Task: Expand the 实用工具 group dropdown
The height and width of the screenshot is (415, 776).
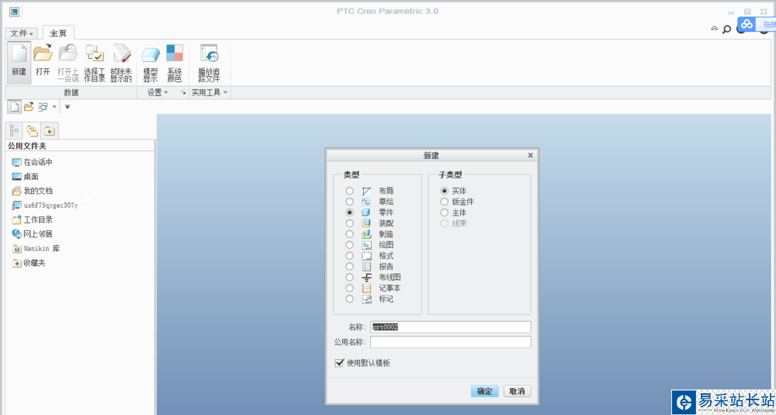Action: click(210, 92)
